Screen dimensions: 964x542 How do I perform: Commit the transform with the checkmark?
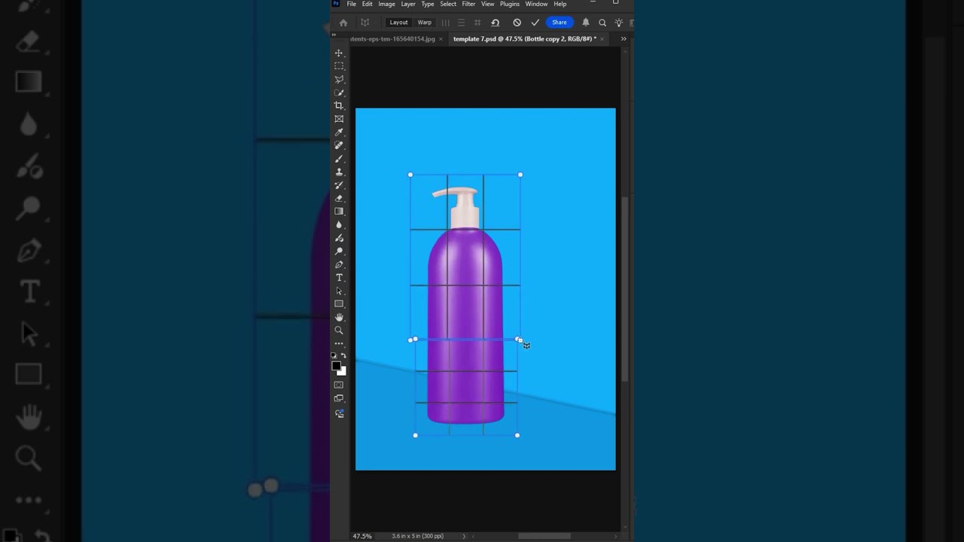point(535,23)
